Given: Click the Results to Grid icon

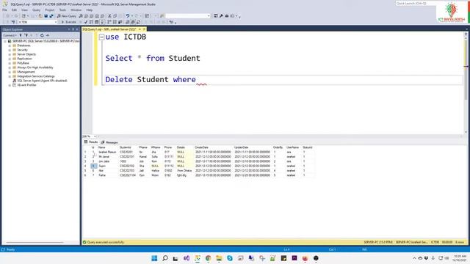Looking at the screenshot, I should pyautogui.click(x=133, y=22).
